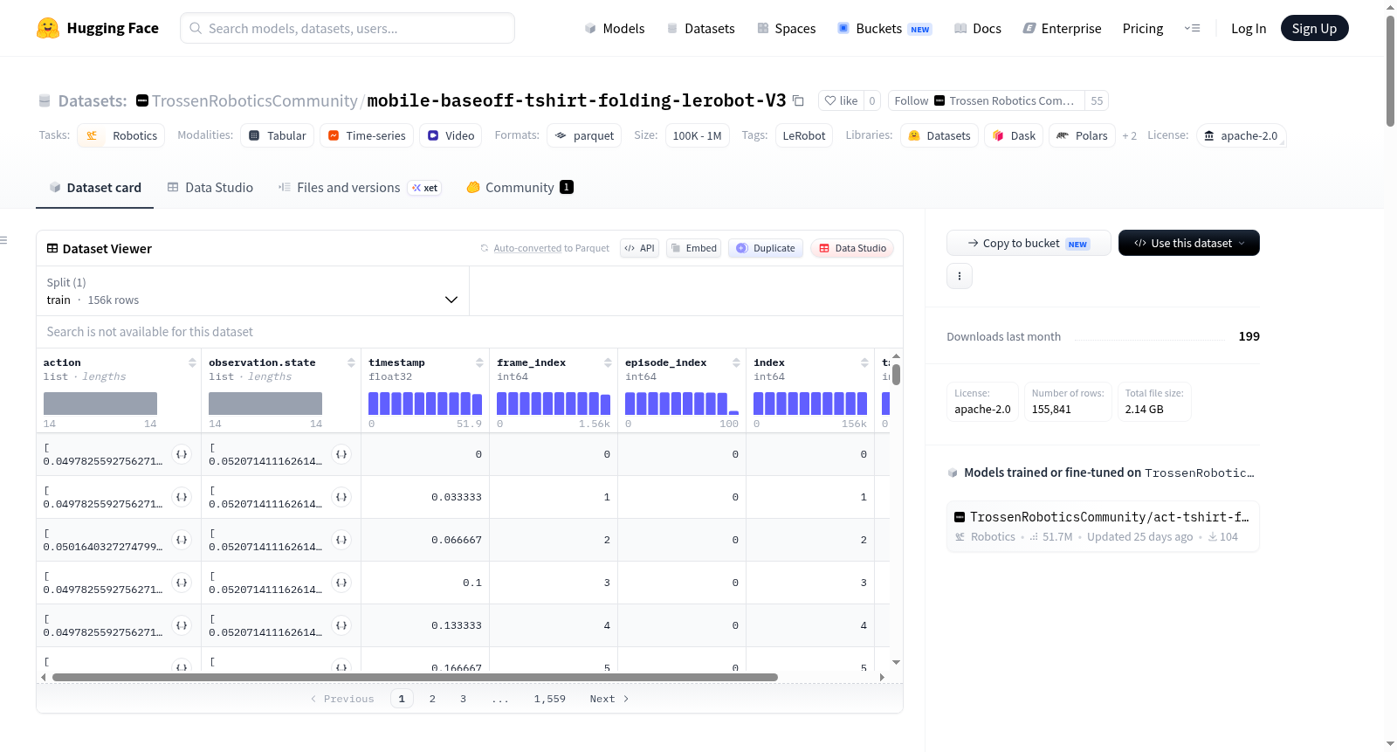This screenshot has height=752, width=1397.
Task: Open Buckets in the navigation
Action: (x=884, y=28)
